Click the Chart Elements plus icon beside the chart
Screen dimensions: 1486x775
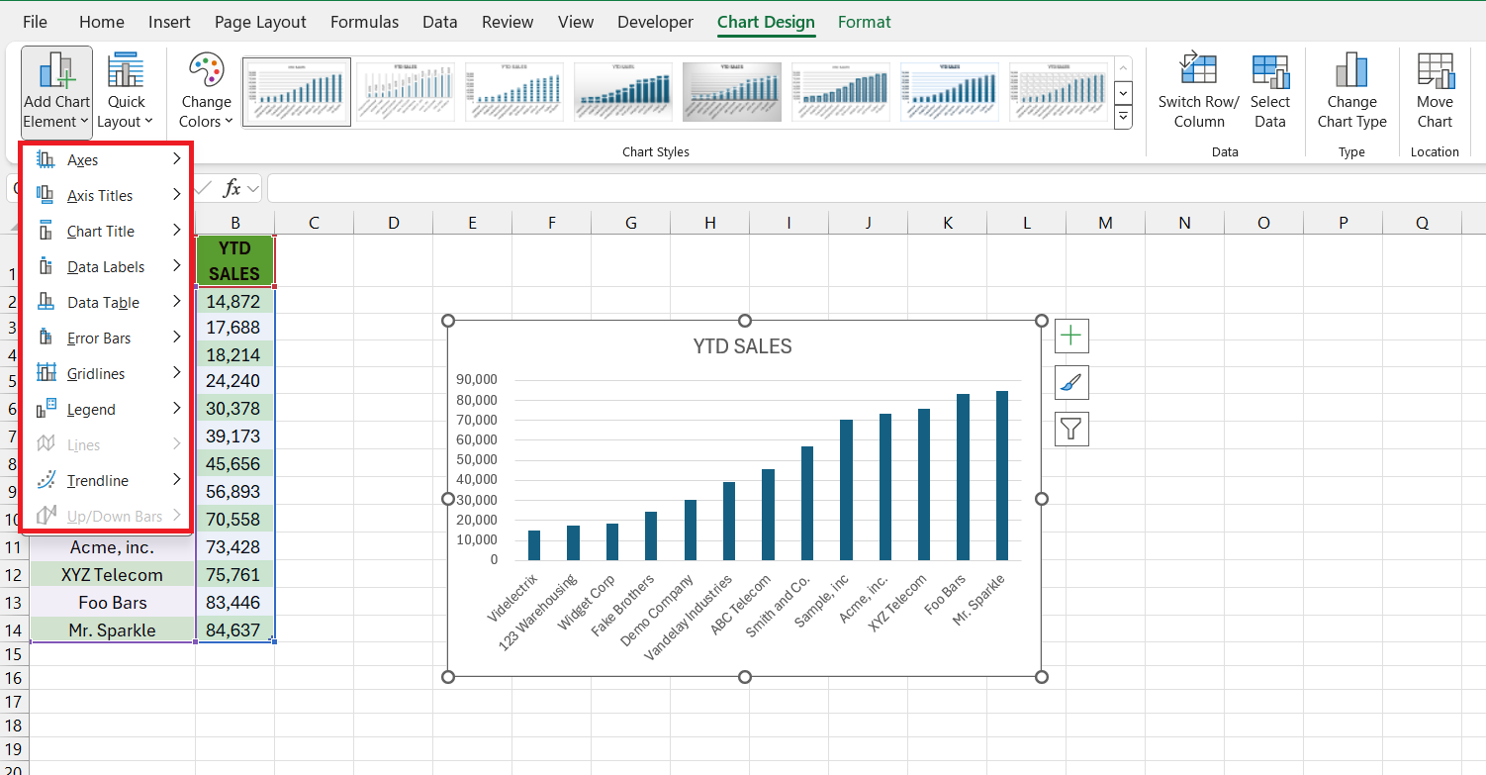(x=1071, y=336)
